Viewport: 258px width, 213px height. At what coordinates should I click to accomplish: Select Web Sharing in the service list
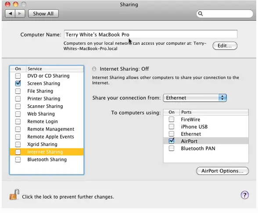coord(47,114)
